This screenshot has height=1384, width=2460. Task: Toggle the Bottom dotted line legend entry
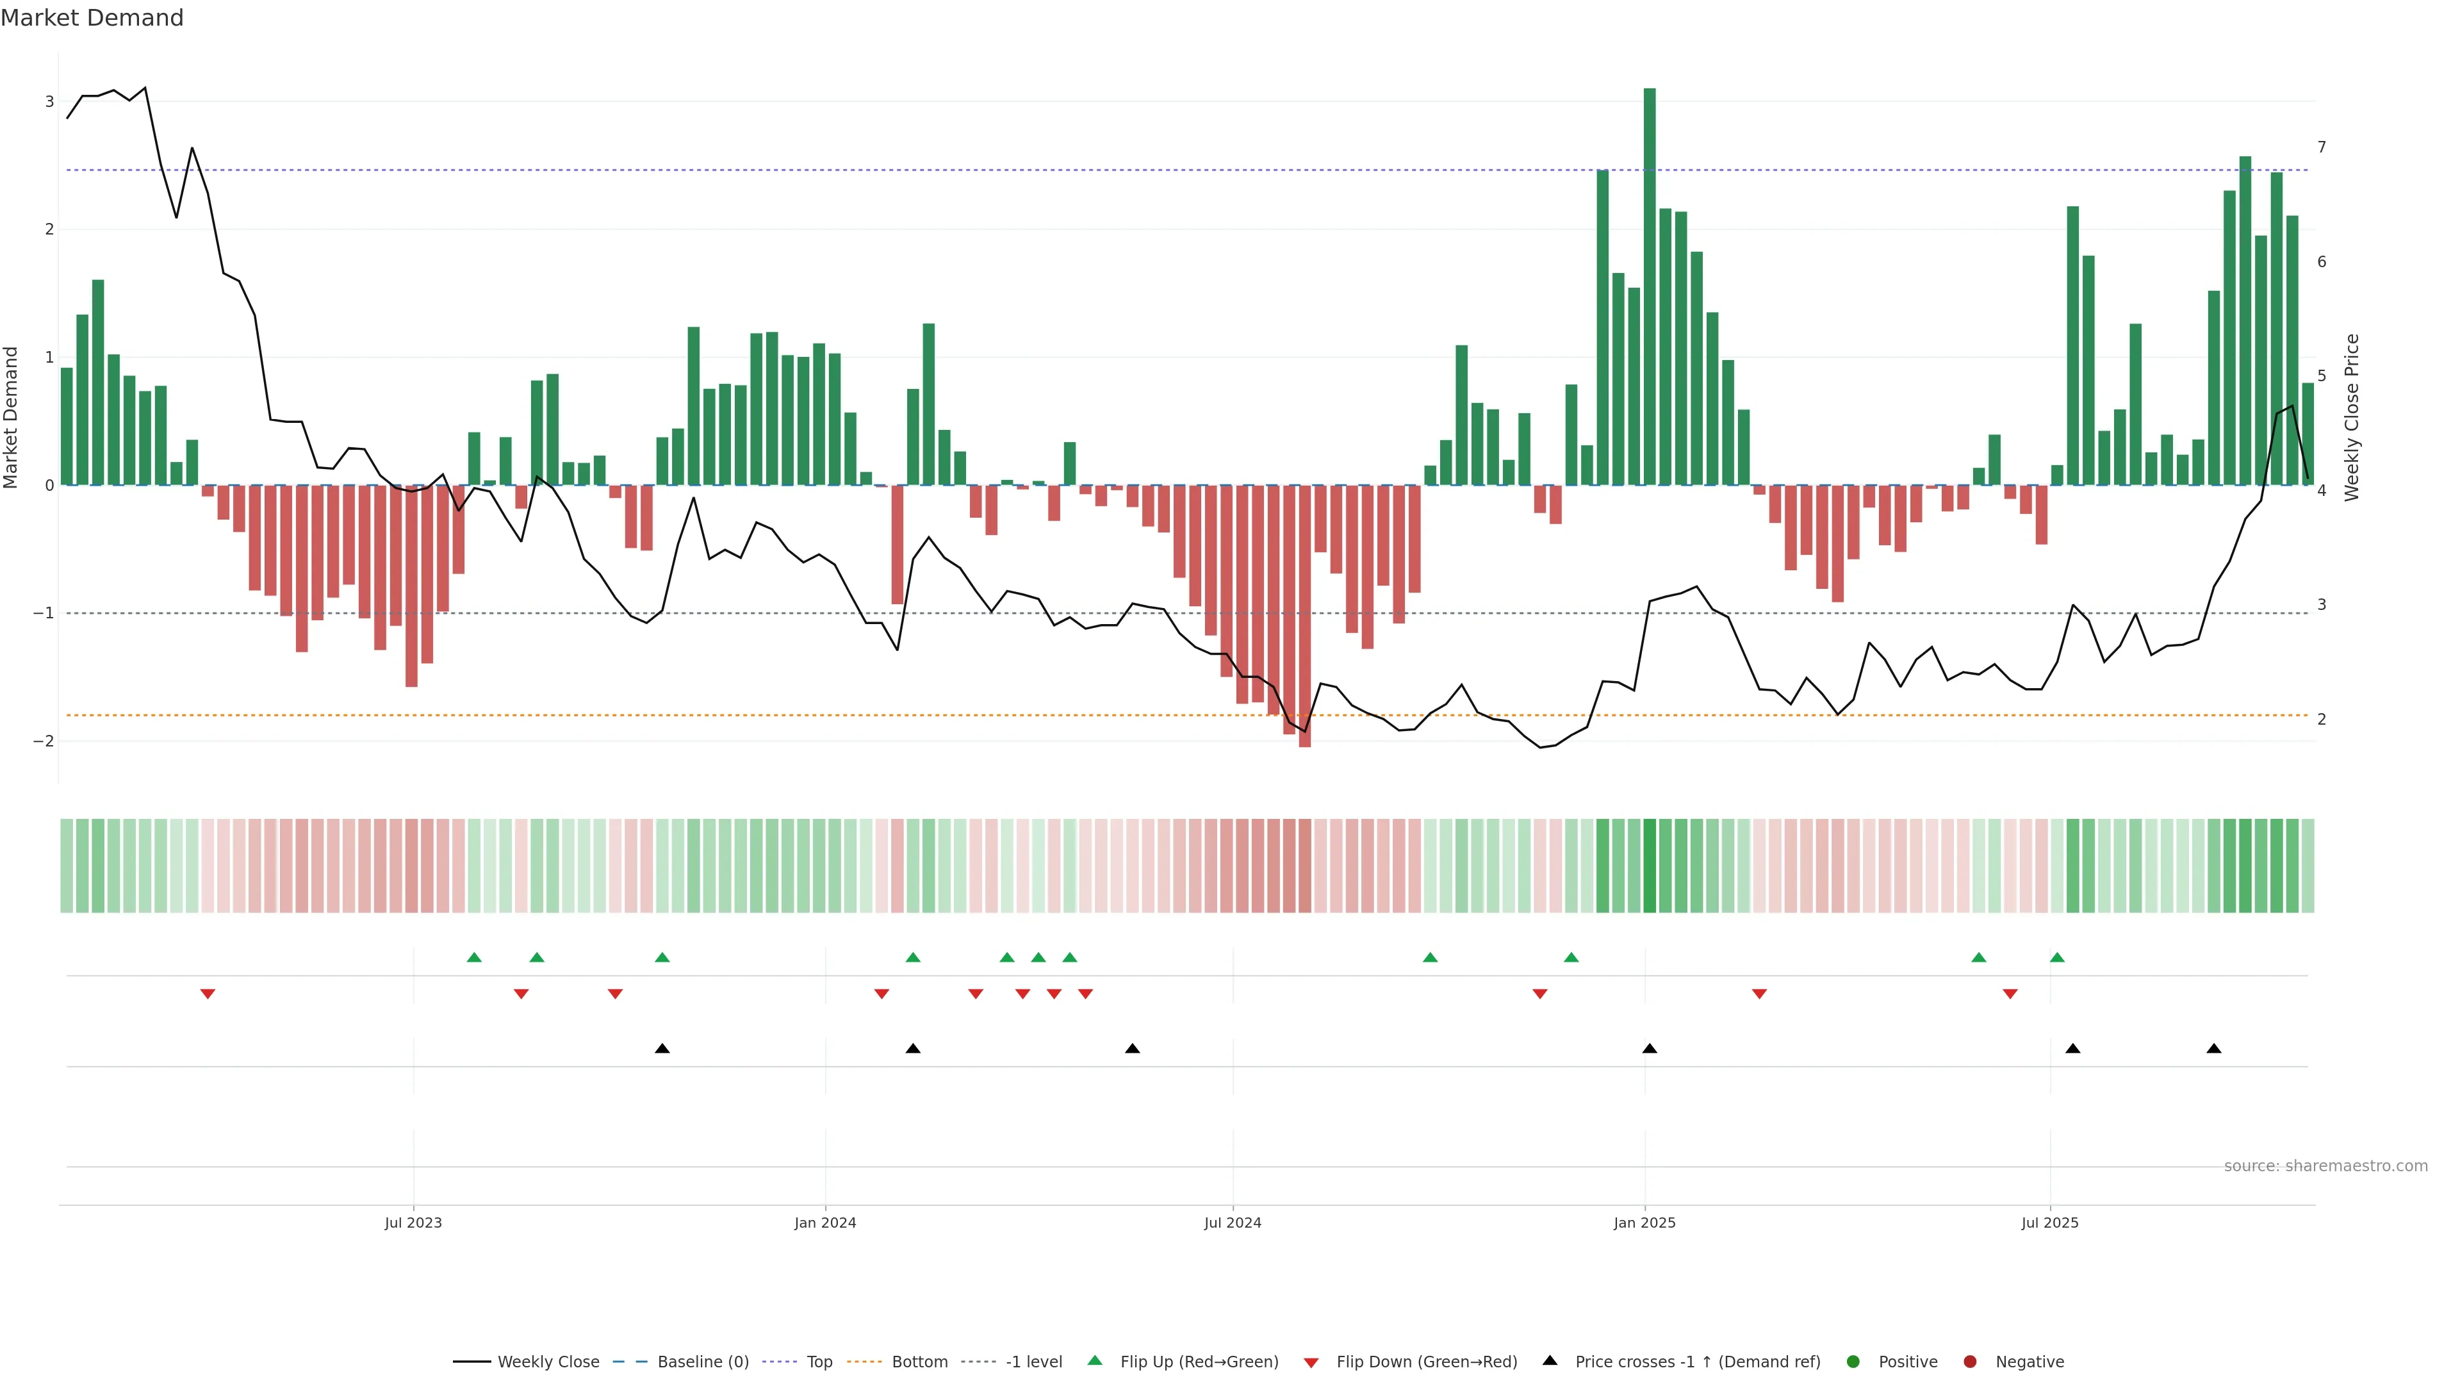click(919, 1362)
